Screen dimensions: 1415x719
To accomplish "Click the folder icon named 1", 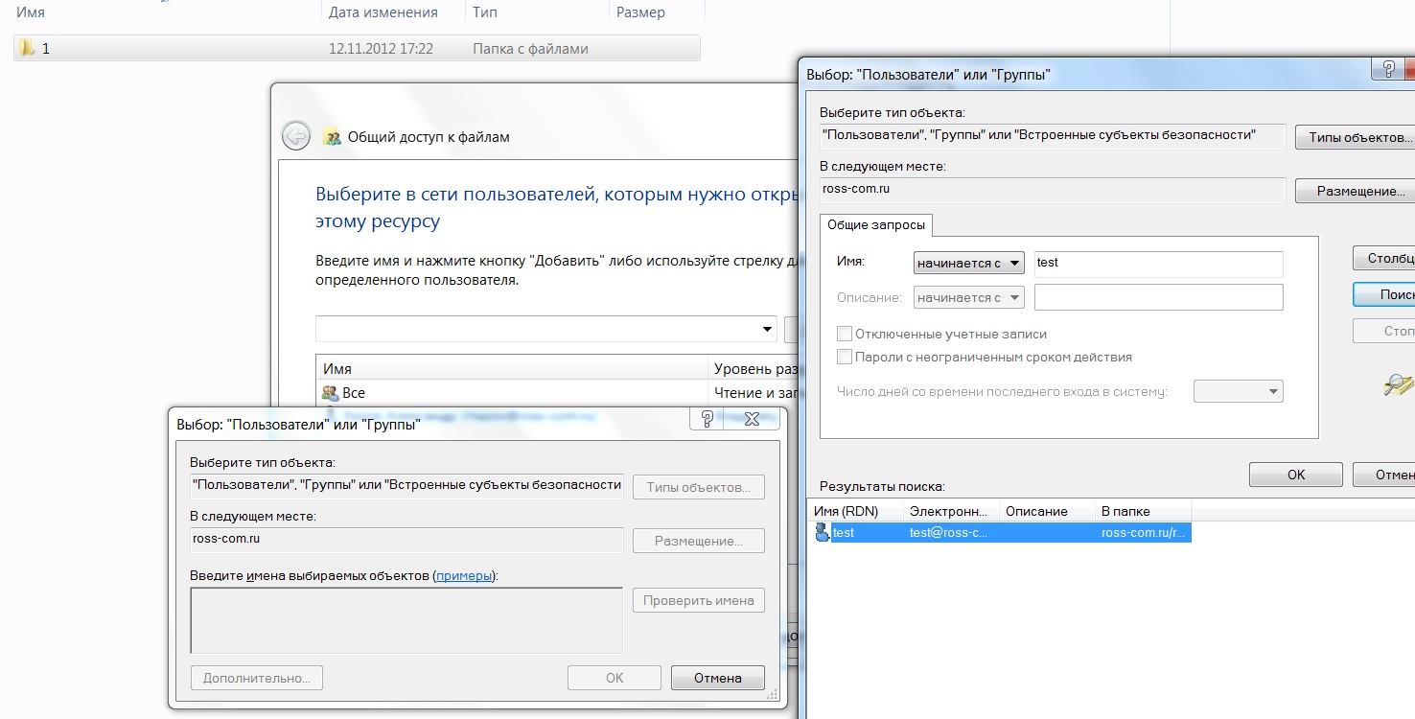I will [27, 48].
